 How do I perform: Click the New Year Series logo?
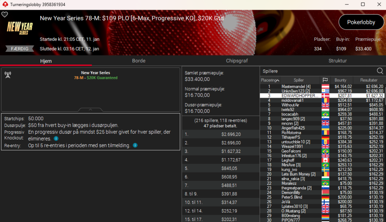tap(20, 28)
